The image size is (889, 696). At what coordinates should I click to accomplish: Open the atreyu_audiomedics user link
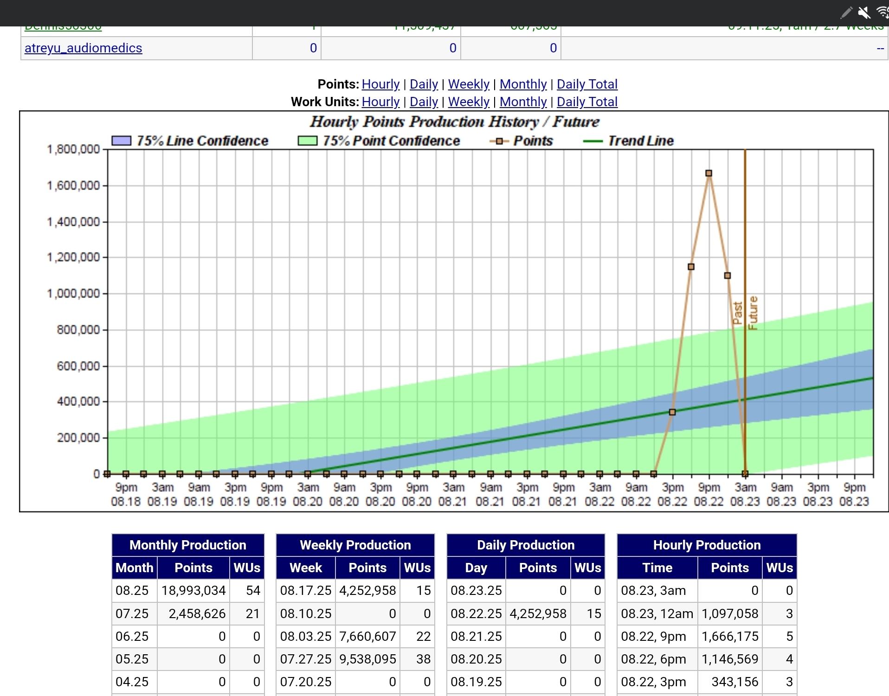pos(83,48)
